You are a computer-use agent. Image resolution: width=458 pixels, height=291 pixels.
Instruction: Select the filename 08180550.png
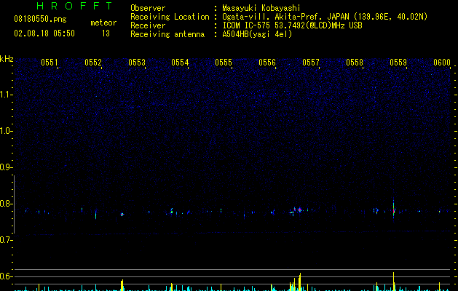(40, 20)
